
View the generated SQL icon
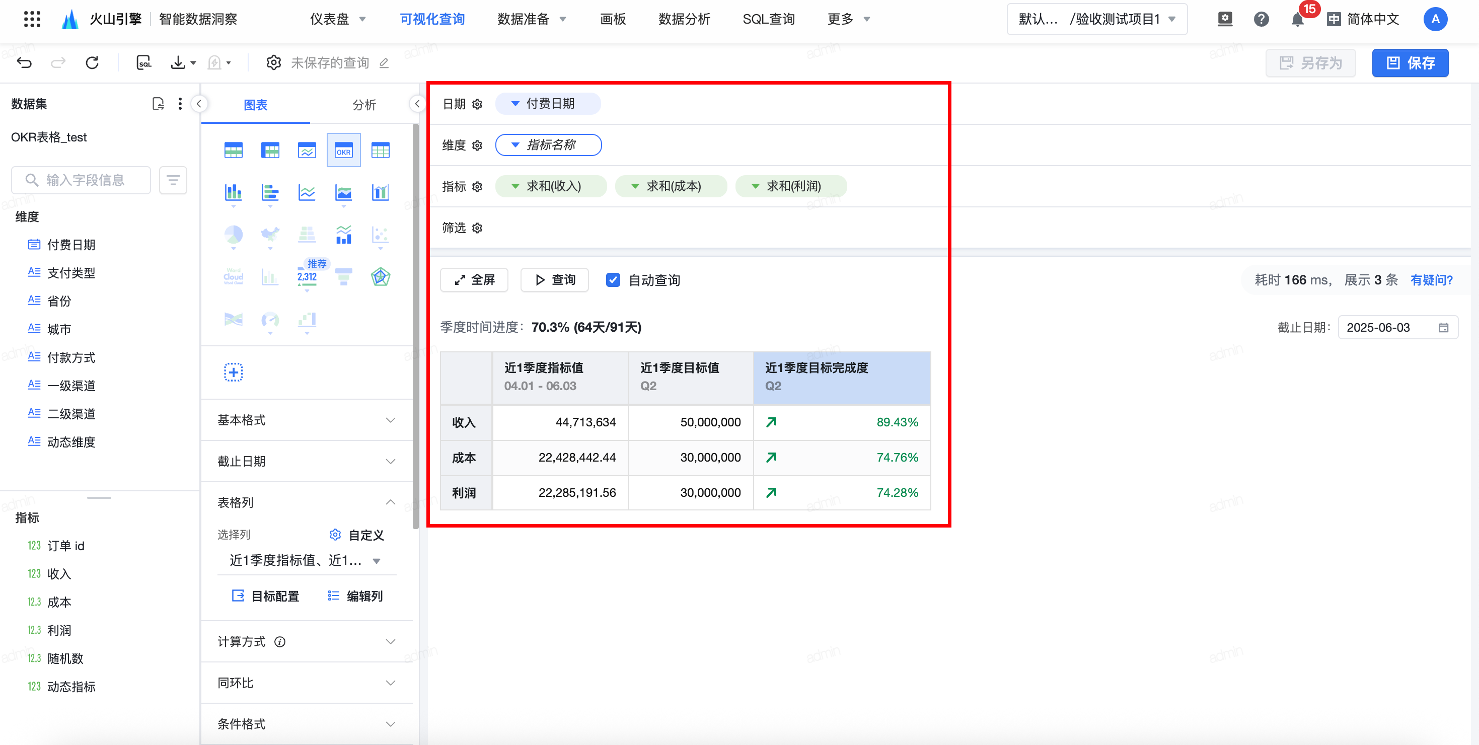coord(143,62)
